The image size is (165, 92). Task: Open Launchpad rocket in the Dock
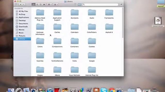point(19,90)
